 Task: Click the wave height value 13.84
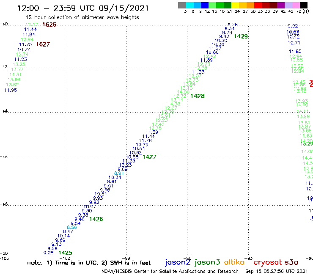tap(189, 84)
